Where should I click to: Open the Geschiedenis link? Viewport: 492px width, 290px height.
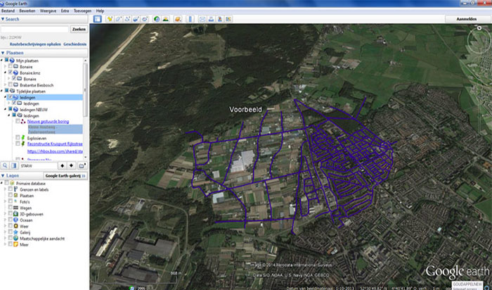(75, 44)
